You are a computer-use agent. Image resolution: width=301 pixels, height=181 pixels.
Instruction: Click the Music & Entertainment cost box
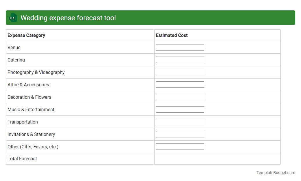pyautogui.click(x=180, y=109)
